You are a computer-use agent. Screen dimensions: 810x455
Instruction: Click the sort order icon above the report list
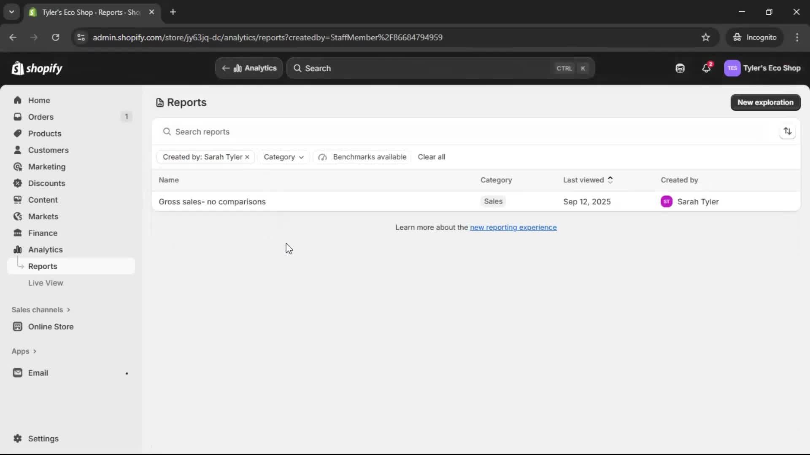coord(788,131)
